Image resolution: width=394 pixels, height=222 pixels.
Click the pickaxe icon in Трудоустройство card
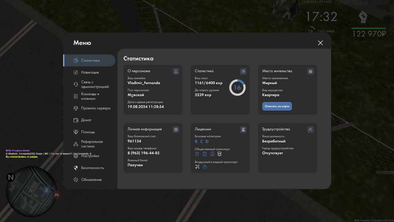[x=311, y=129]
